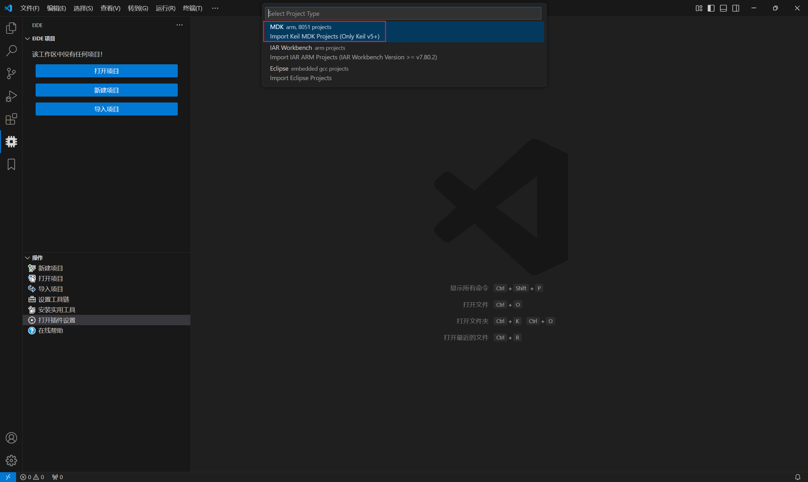Open Run and Debug view icon
Image resolution: width=808 pixels, height=482 pixels.
11,96
